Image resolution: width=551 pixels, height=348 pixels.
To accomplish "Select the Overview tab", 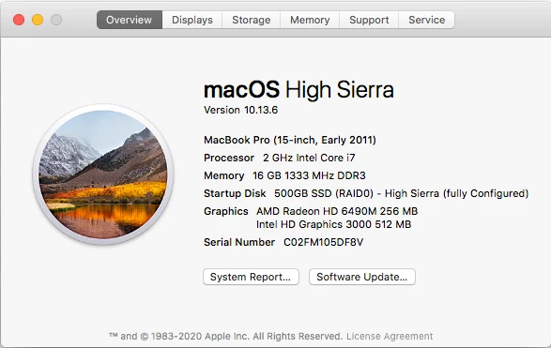I will click(x=130, y=20).
